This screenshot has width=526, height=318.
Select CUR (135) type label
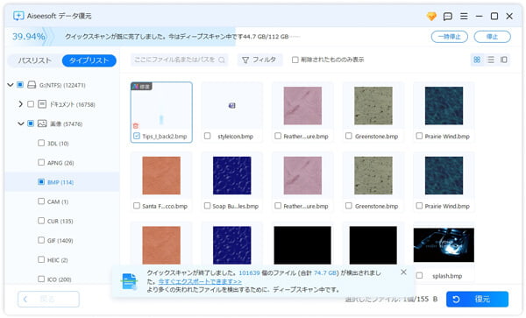pyautogui.click(x=60, y=221)
